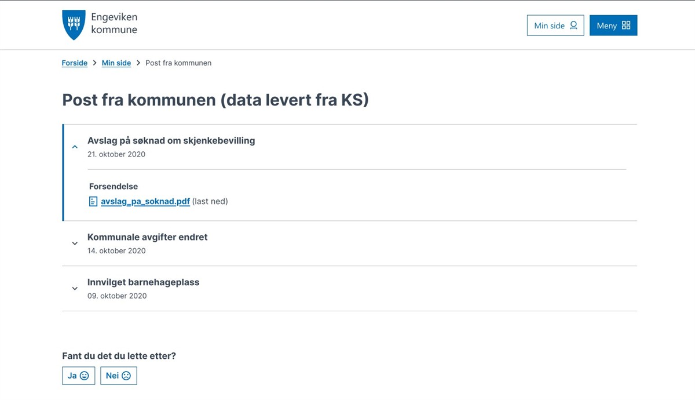Open the Min side breadcrumb link

(116, 63)
